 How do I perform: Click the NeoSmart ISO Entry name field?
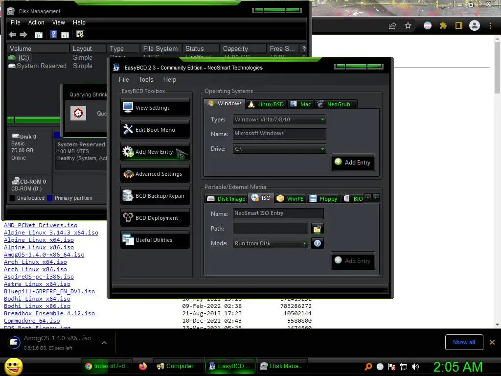(x=278, y=213)
